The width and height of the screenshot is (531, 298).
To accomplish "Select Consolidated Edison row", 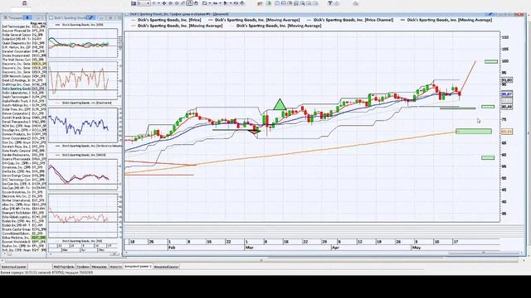I will point(23,233).
